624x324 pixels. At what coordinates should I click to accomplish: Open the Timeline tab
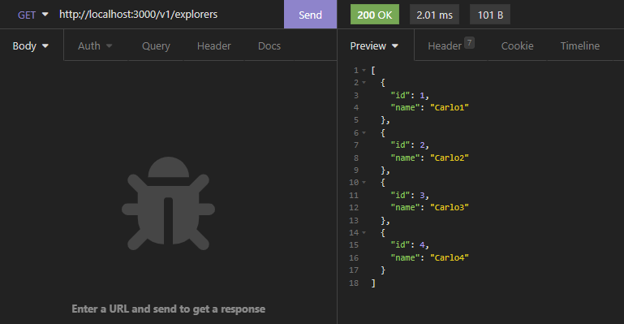pos(580,45)
